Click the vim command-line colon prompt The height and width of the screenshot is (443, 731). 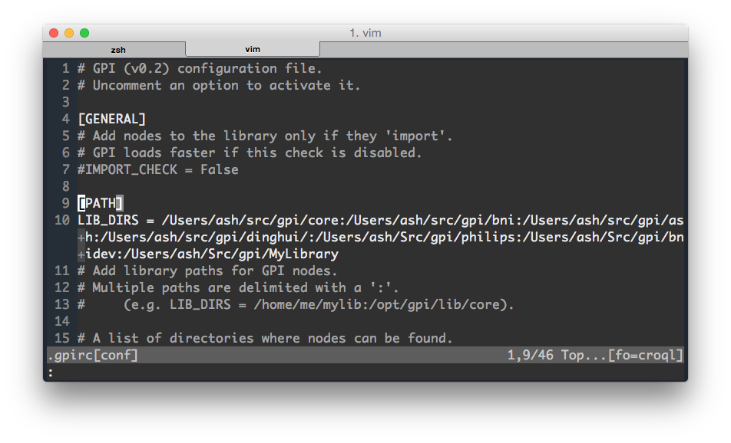point(51,372)
